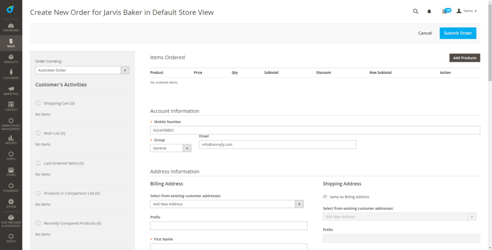Viewport: 492px width, 250px height.
Task: Uncheck Same As Billing Address checkbox
Action: (x=325, y=197)
